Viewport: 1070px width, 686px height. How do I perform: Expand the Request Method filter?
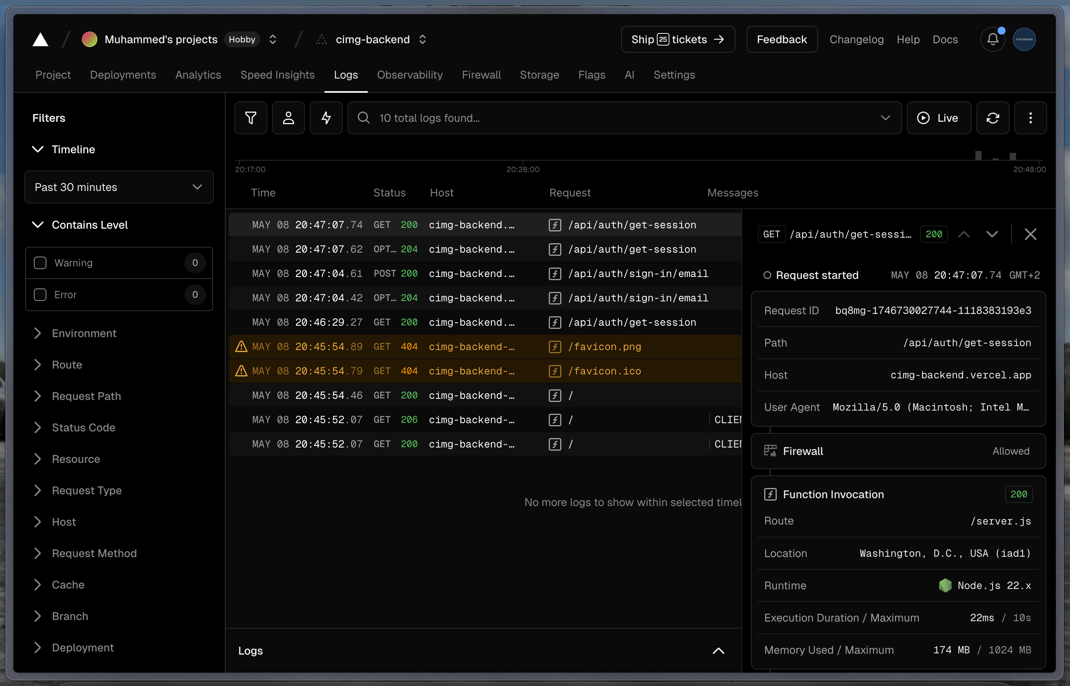coord(94,553)
